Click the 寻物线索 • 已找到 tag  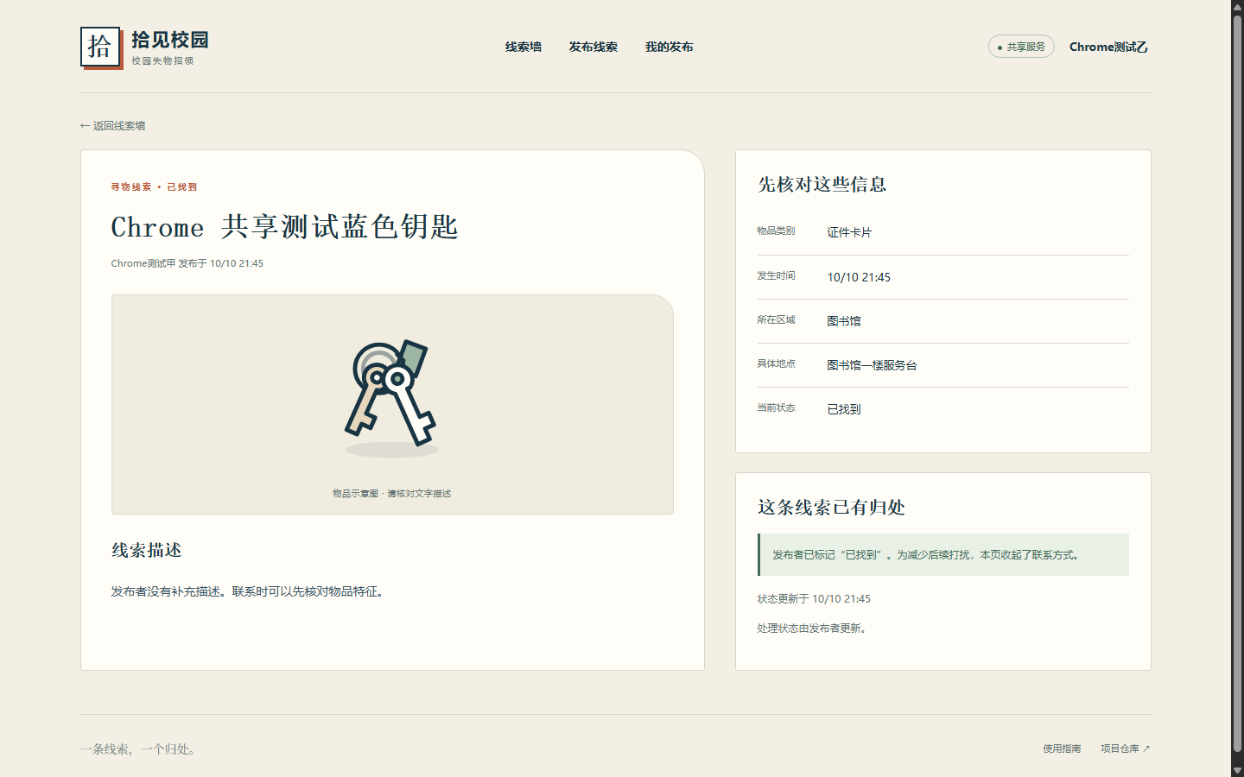click(x=154, y=186)
